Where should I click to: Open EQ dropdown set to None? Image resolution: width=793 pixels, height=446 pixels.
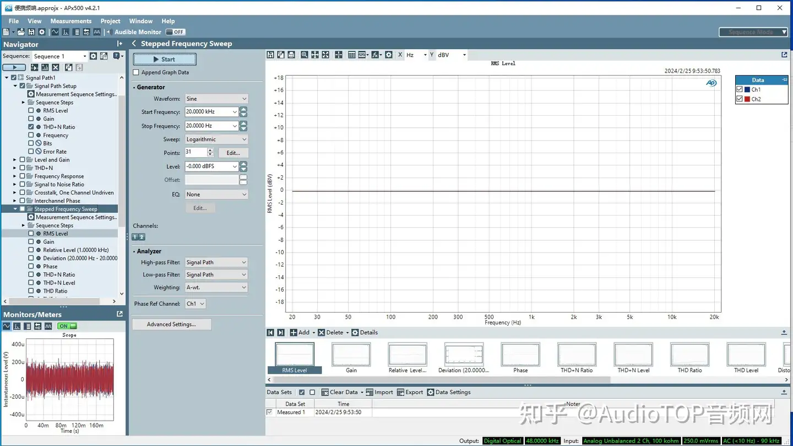click(216, 195)
